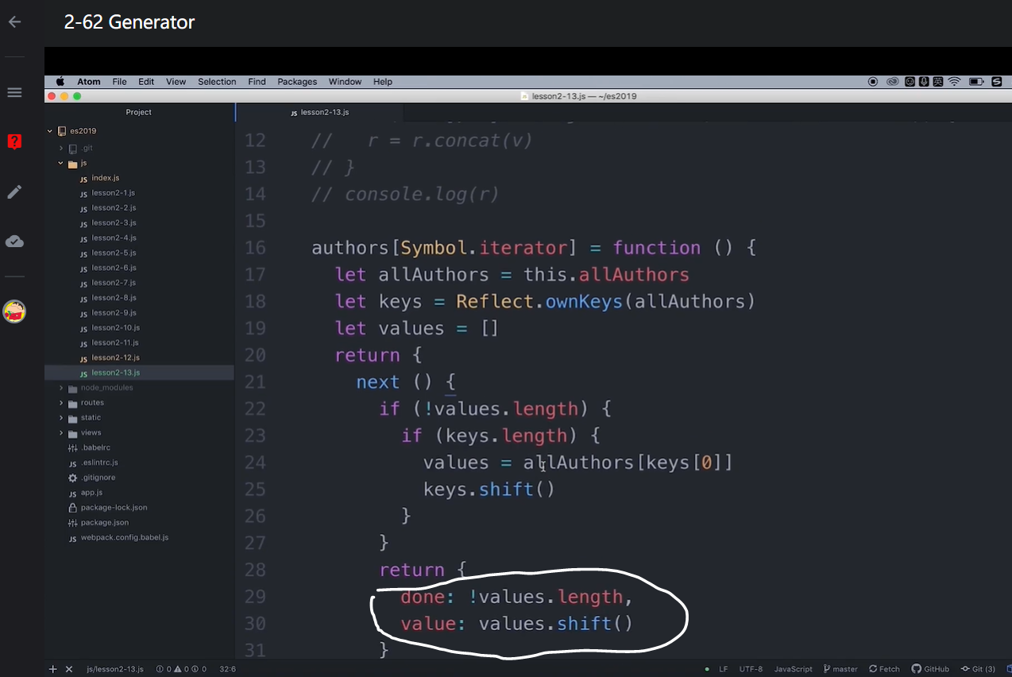Screen dimensions: 1012x677
Task: Select the lesson2-13.js editor tab
Action: [x=319, y=112]
